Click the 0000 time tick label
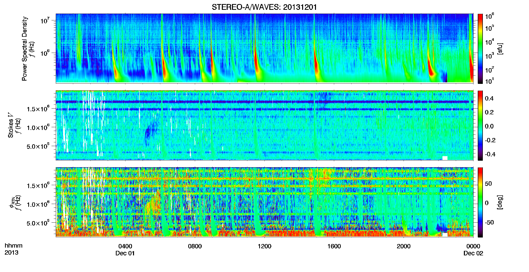529x272 pixels. [473, 246]
